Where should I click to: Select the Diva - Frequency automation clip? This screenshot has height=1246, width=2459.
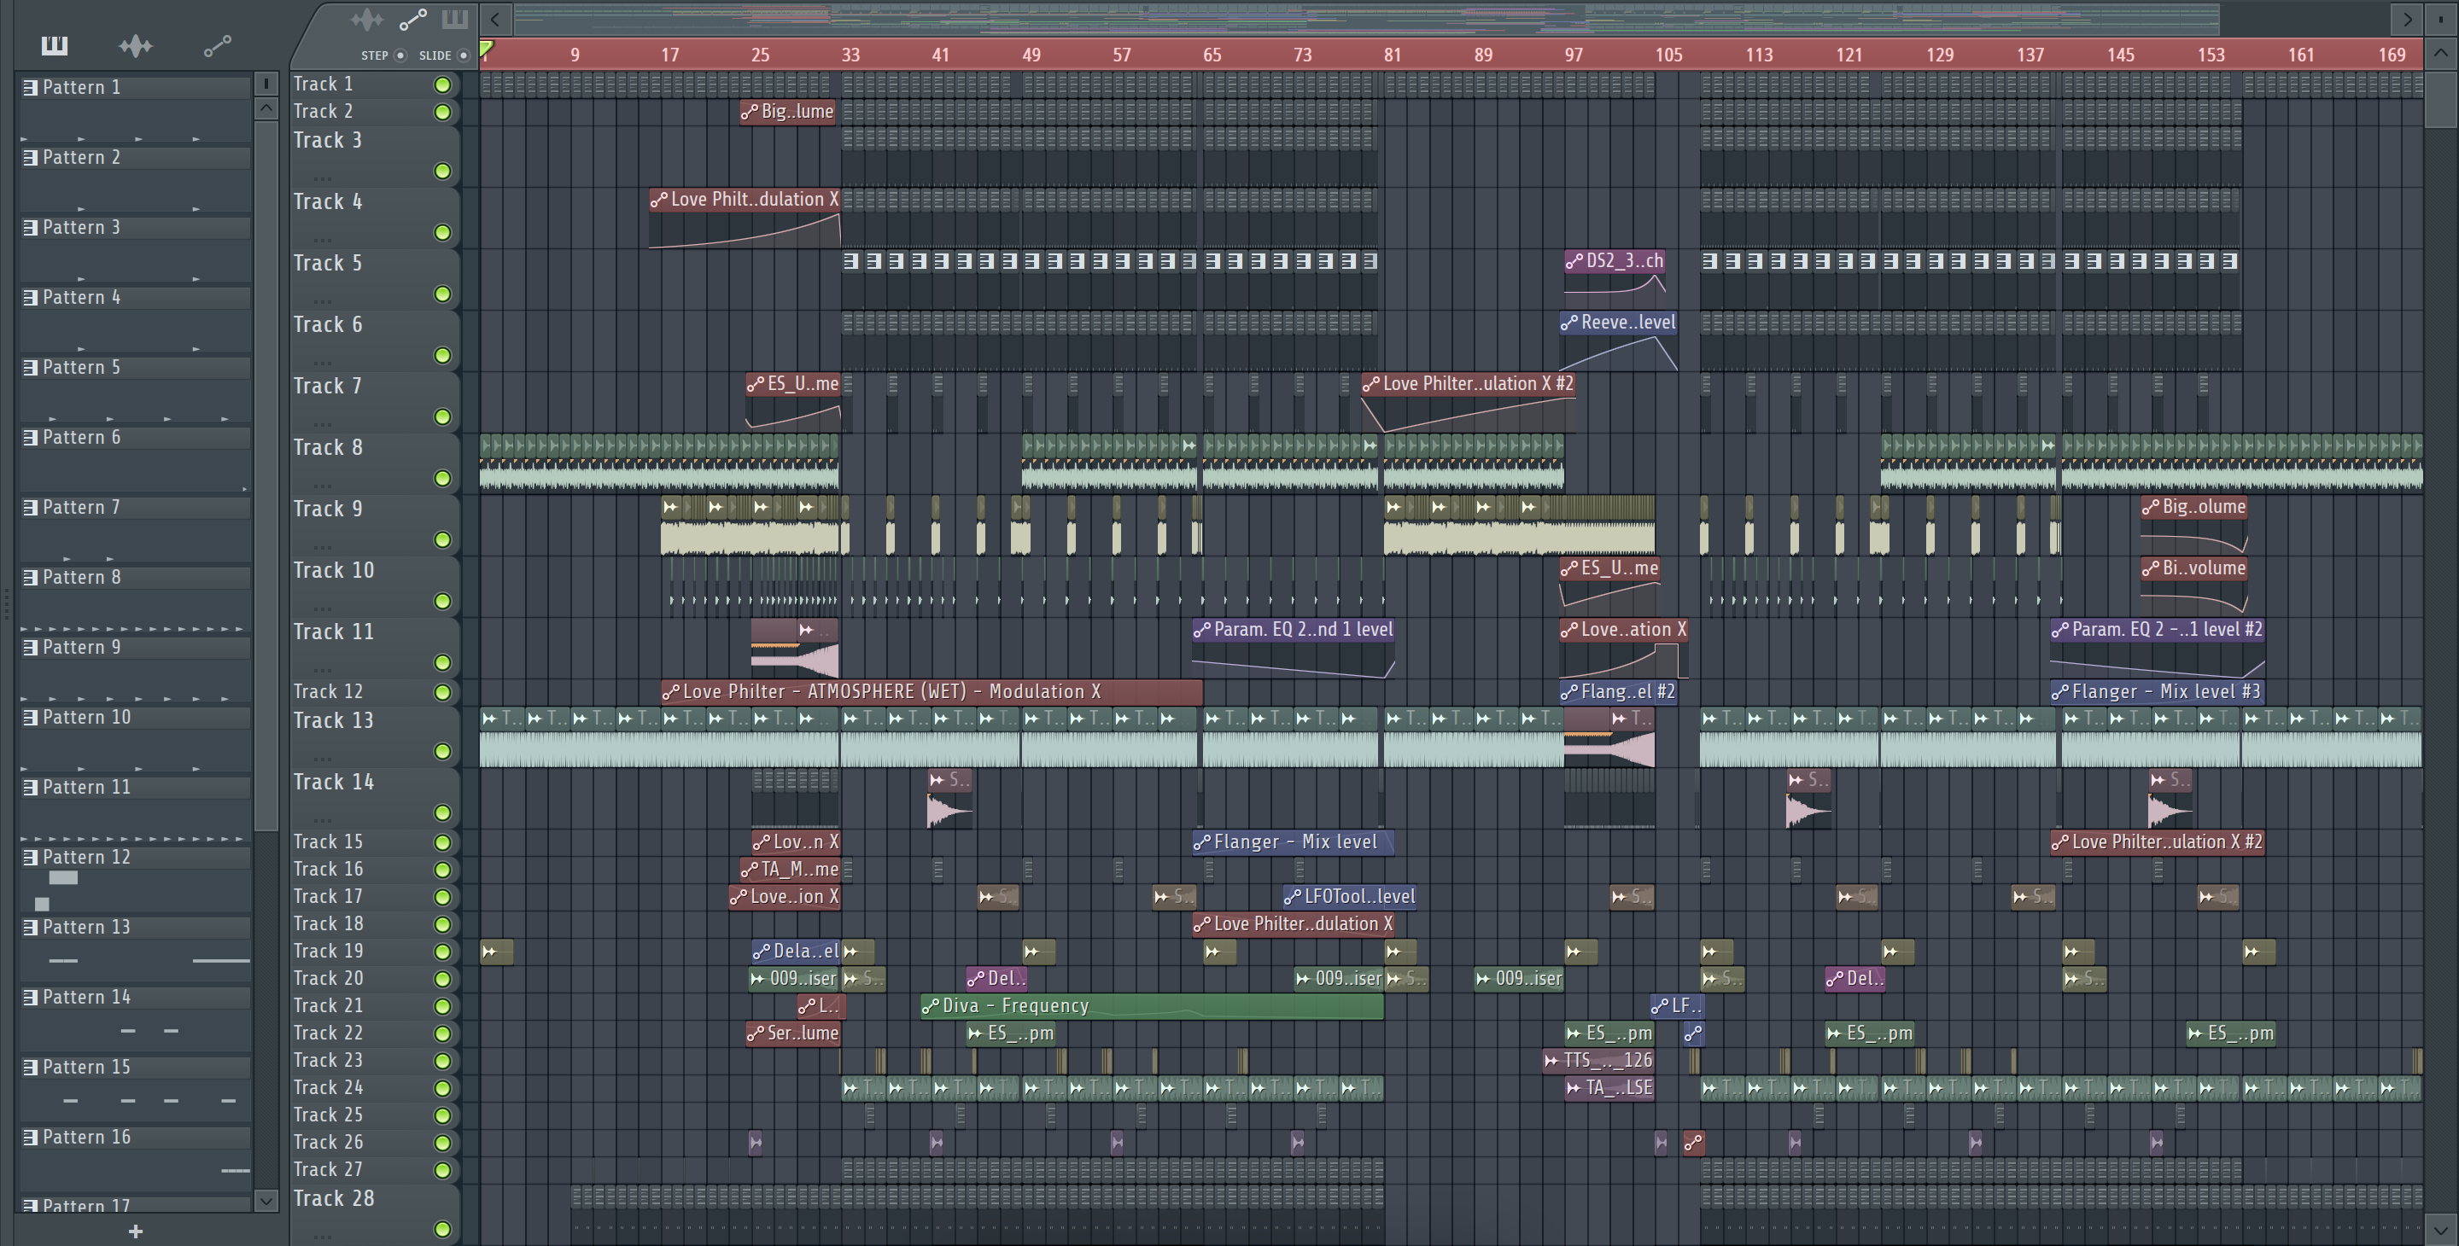pos(1151,1005)
